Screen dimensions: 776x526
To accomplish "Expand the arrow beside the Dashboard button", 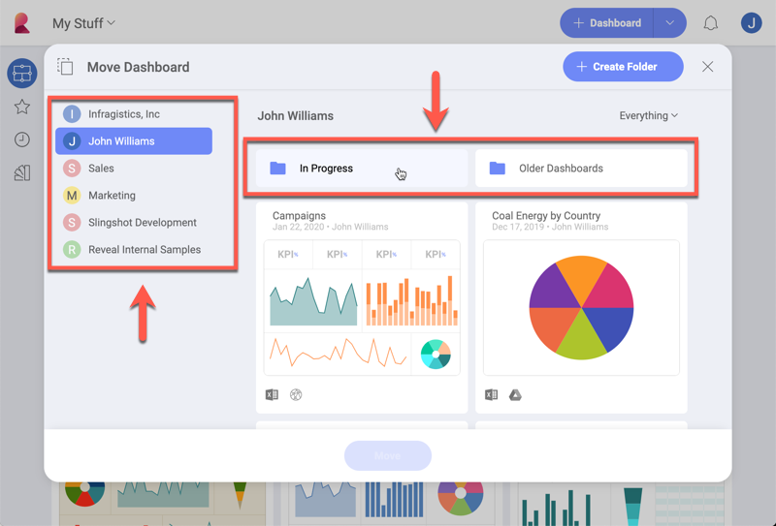I will [x=669, y=23].
